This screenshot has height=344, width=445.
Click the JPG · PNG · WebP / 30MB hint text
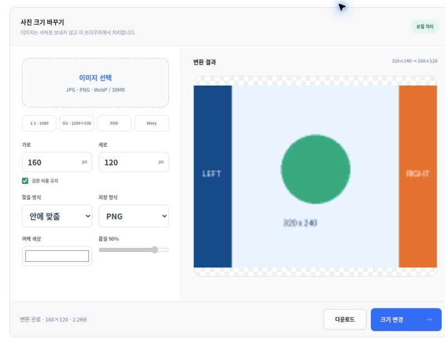95,90
